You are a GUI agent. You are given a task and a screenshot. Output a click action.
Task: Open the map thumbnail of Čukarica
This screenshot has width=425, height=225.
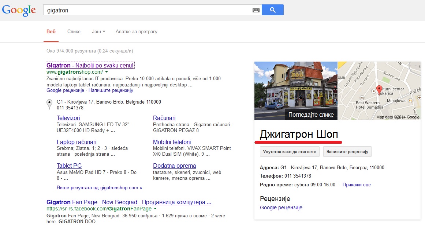click(379, 91)
